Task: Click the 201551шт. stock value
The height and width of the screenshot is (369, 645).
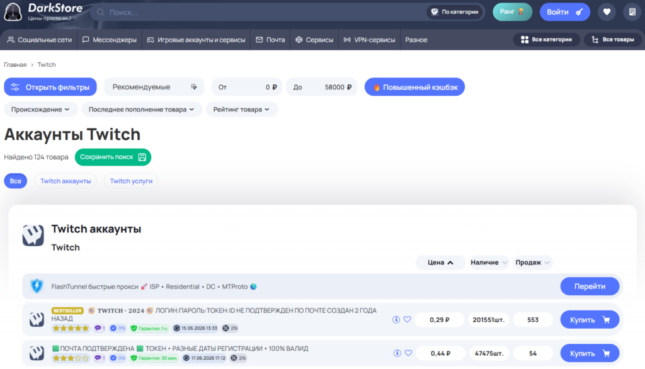Action: click(489, 320)
